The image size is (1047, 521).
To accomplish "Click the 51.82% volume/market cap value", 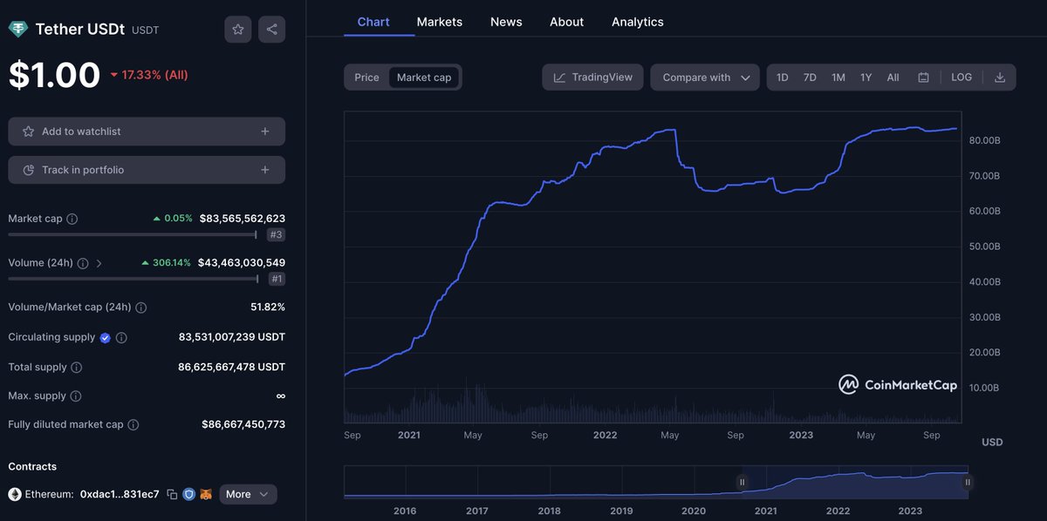I will tap(268, 308).
